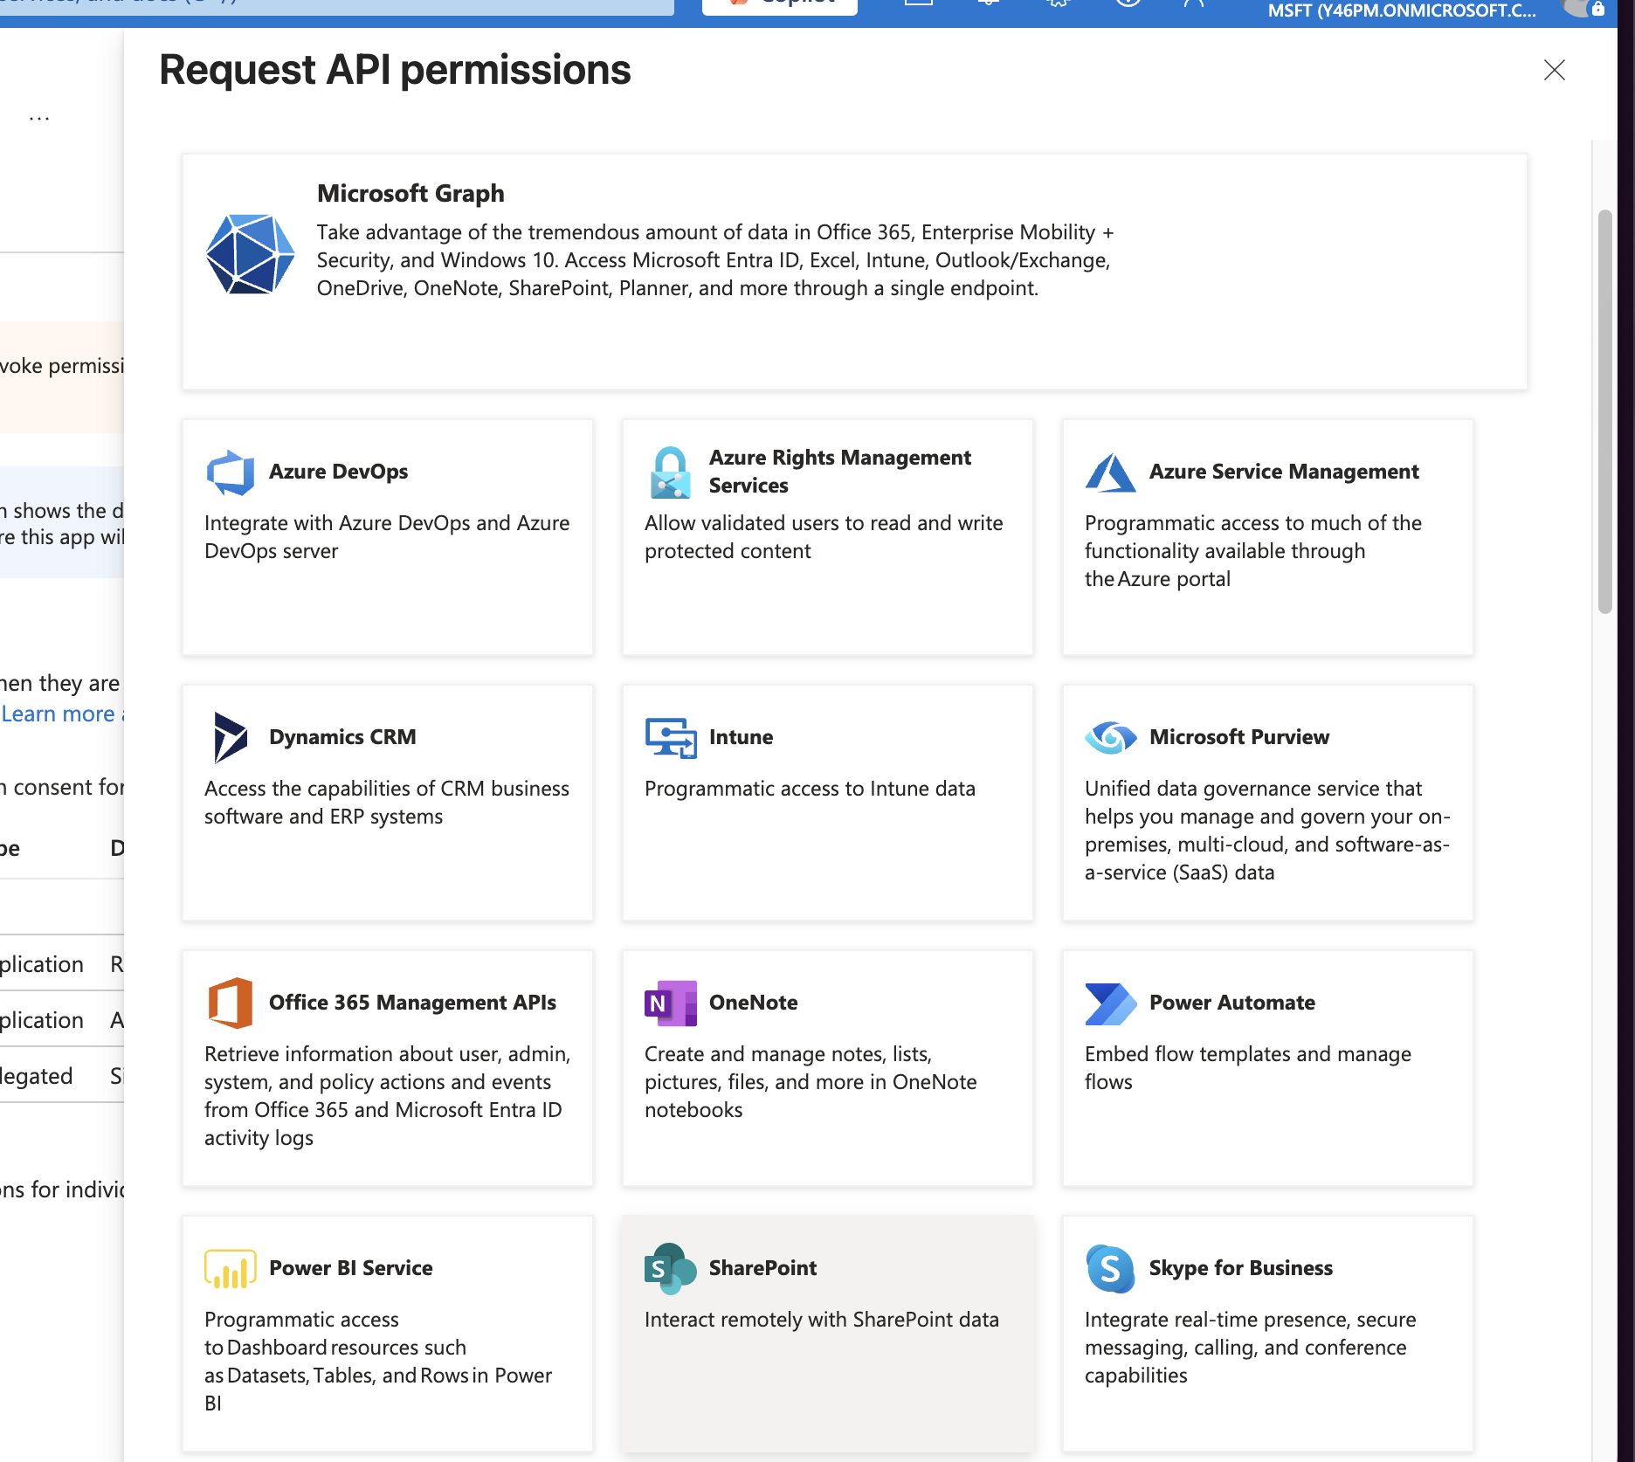Screen dimensions: 1635x1462
Task: Pick the Skype for Business icon
Action: (x=1111, y=1269)
